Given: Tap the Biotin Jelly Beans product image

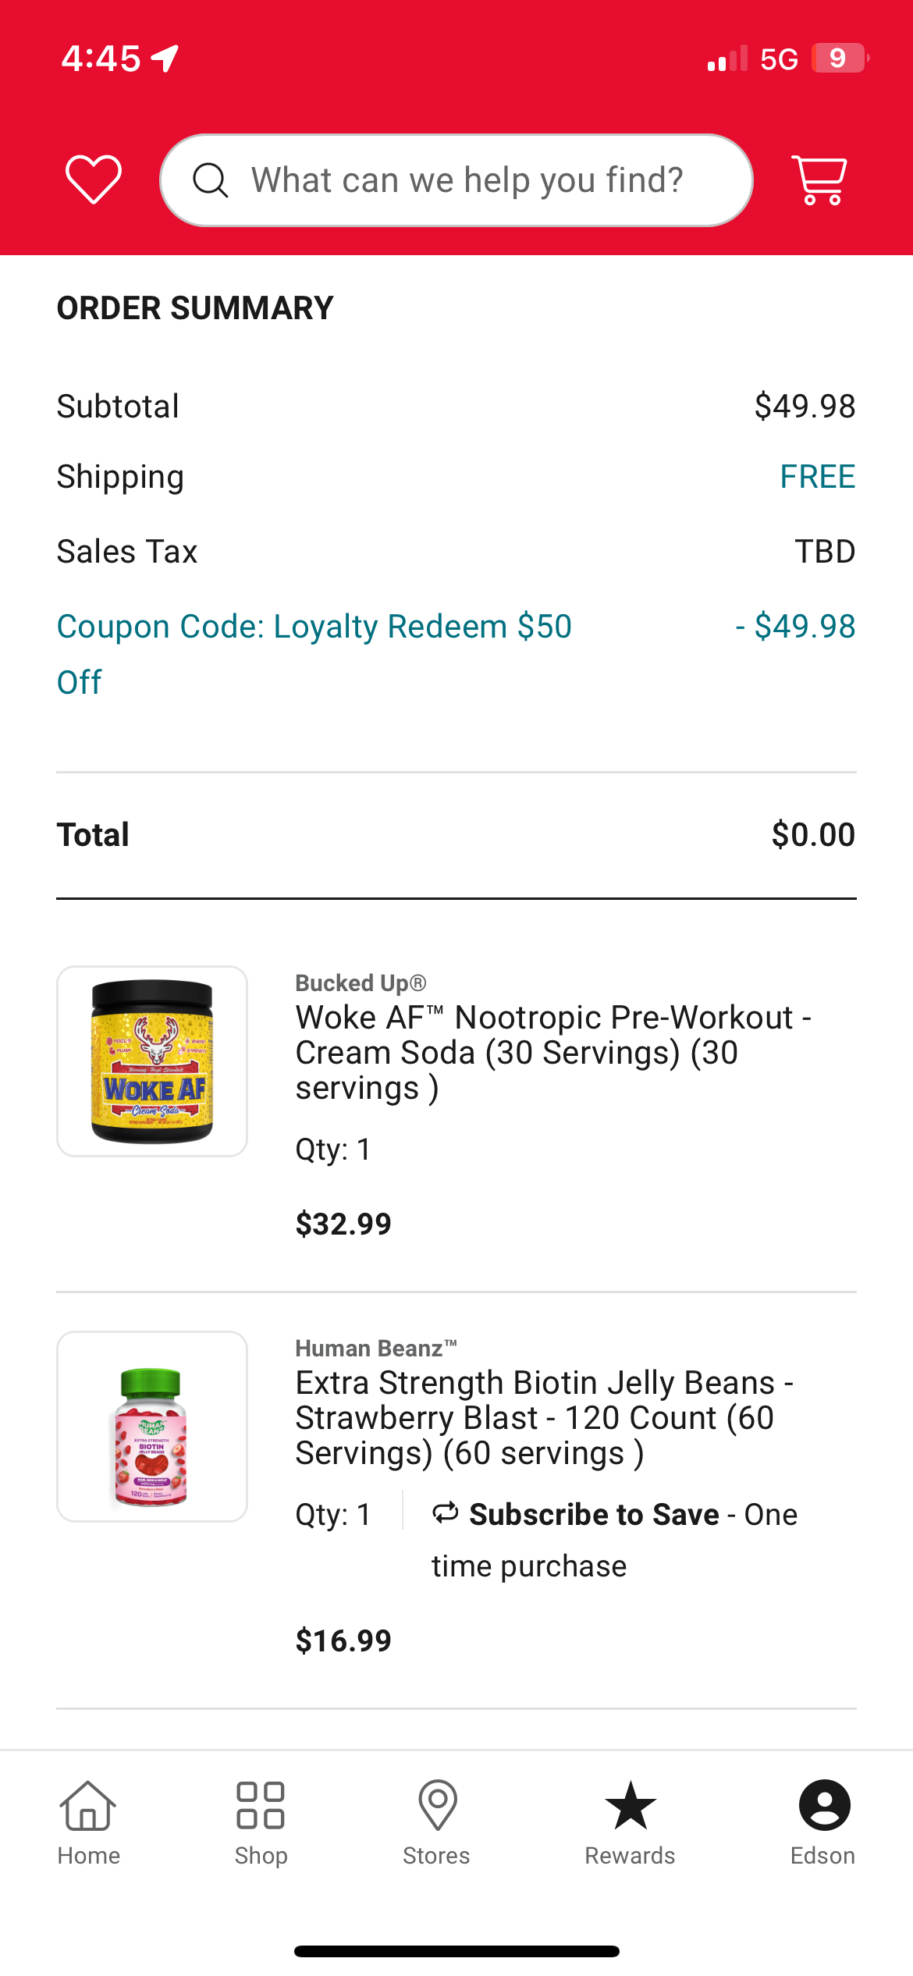Looking at the screenshot, I should pyautogui.click(x=152, y=1427).
